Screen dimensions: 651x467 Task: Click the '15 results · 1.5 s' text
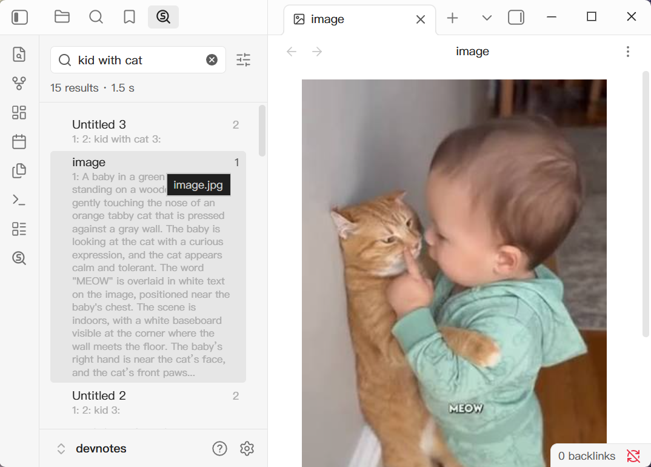(x=92, y=88)
